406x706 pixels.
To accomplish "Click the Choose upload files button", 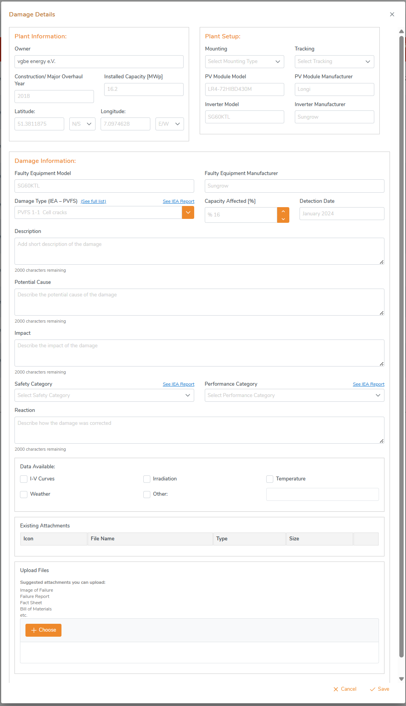I will (x=43, y=630).
